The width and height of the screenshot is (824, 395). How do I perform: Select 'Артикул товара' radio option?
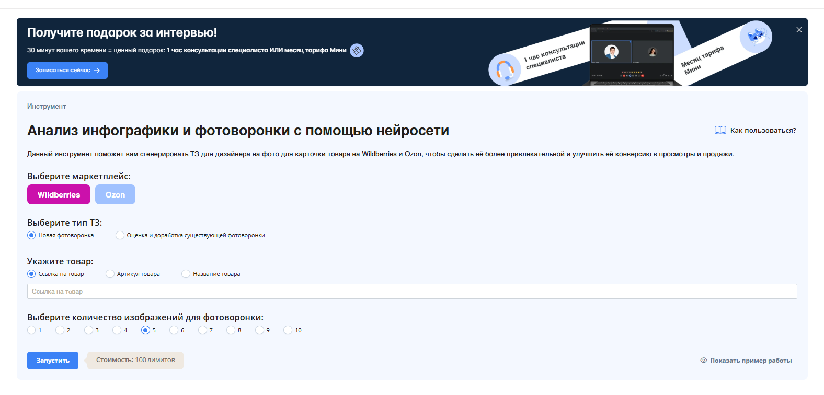pos(110,274)
